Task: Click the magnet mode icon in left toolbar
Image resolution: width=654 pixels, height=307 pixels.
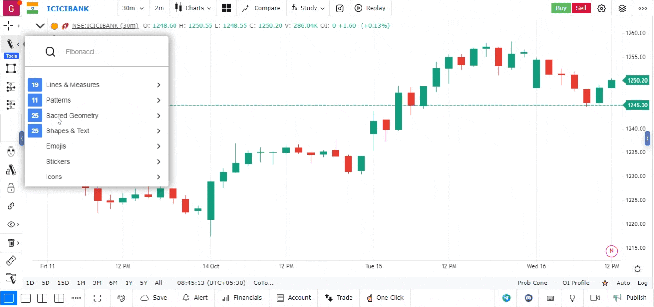Action: click(x=11, y=152)
